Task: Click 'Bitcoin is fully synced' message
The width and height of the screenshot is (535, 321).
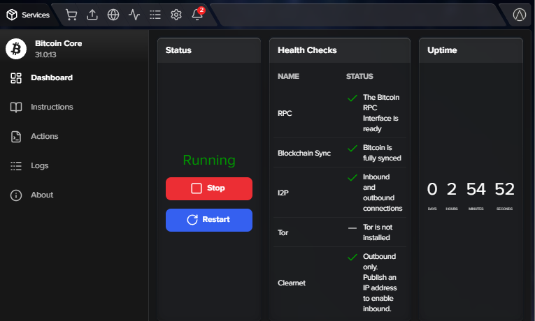Action: tap(382, 153)
